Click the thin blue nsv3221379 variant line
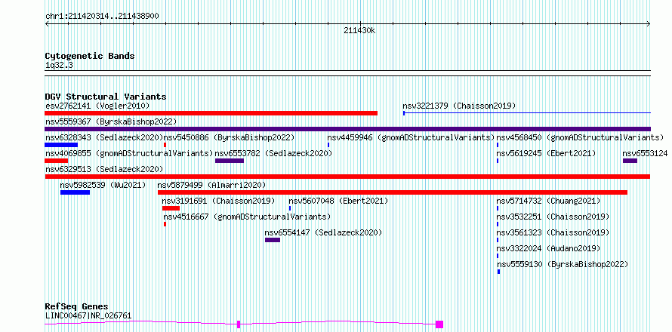The image size is (672, 332). [x=527, y=113]
